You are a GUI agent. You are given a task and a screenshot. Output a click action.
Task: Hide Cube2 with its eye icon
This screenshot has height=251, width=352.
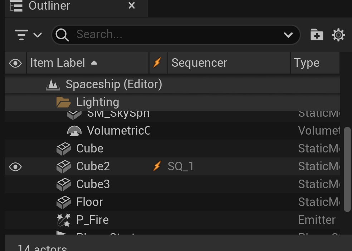15,167
